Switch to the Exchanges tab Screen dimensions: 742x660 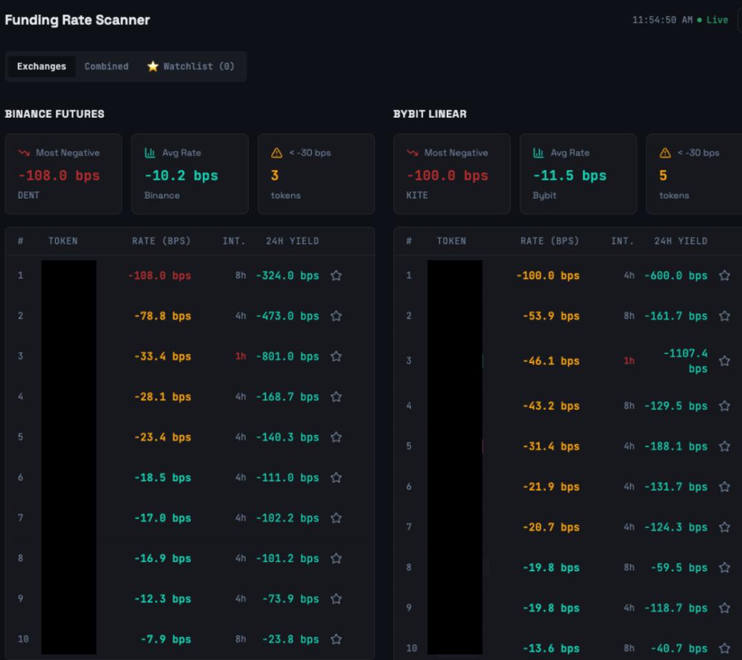[x=41, y=66]
